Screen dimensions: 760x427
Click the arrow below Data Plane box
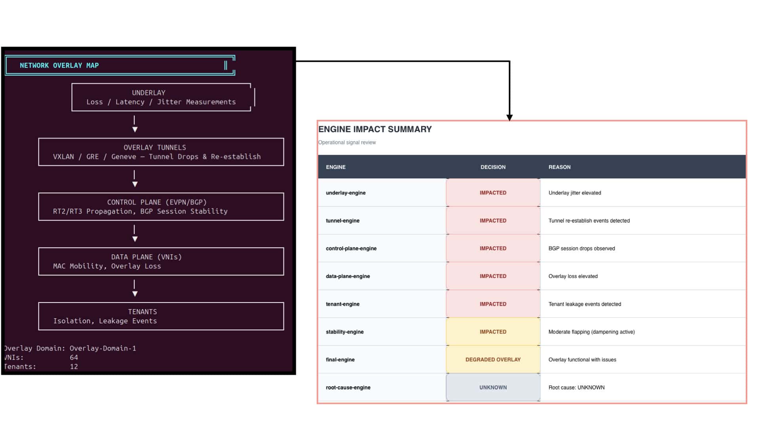[135, 288]
